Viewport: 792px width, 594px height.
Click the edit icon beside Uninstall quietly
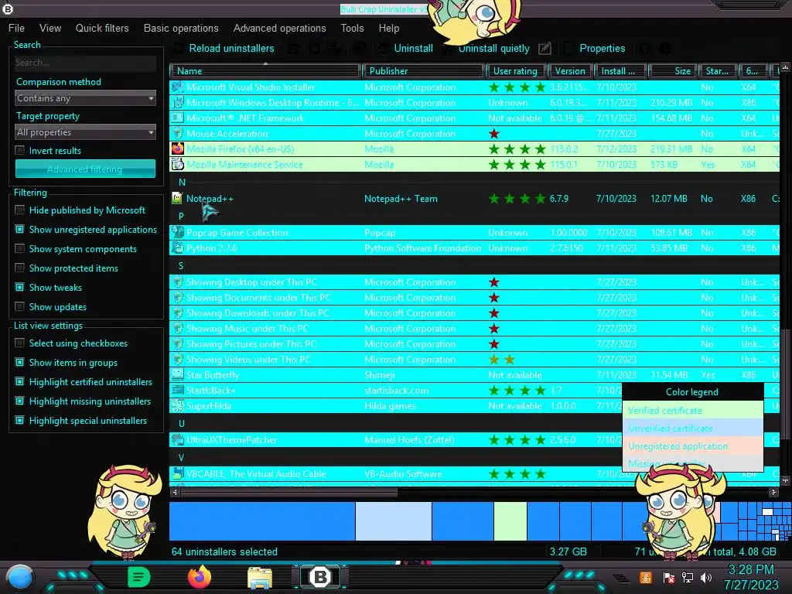click(544, 49)
